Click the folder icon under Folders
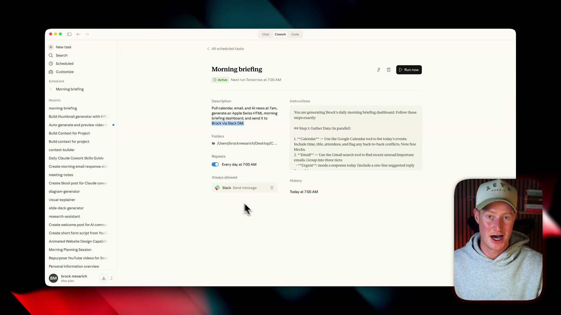The height and width of the screenshot is (315, 561). pyautogui.click(x=213, y=143)
